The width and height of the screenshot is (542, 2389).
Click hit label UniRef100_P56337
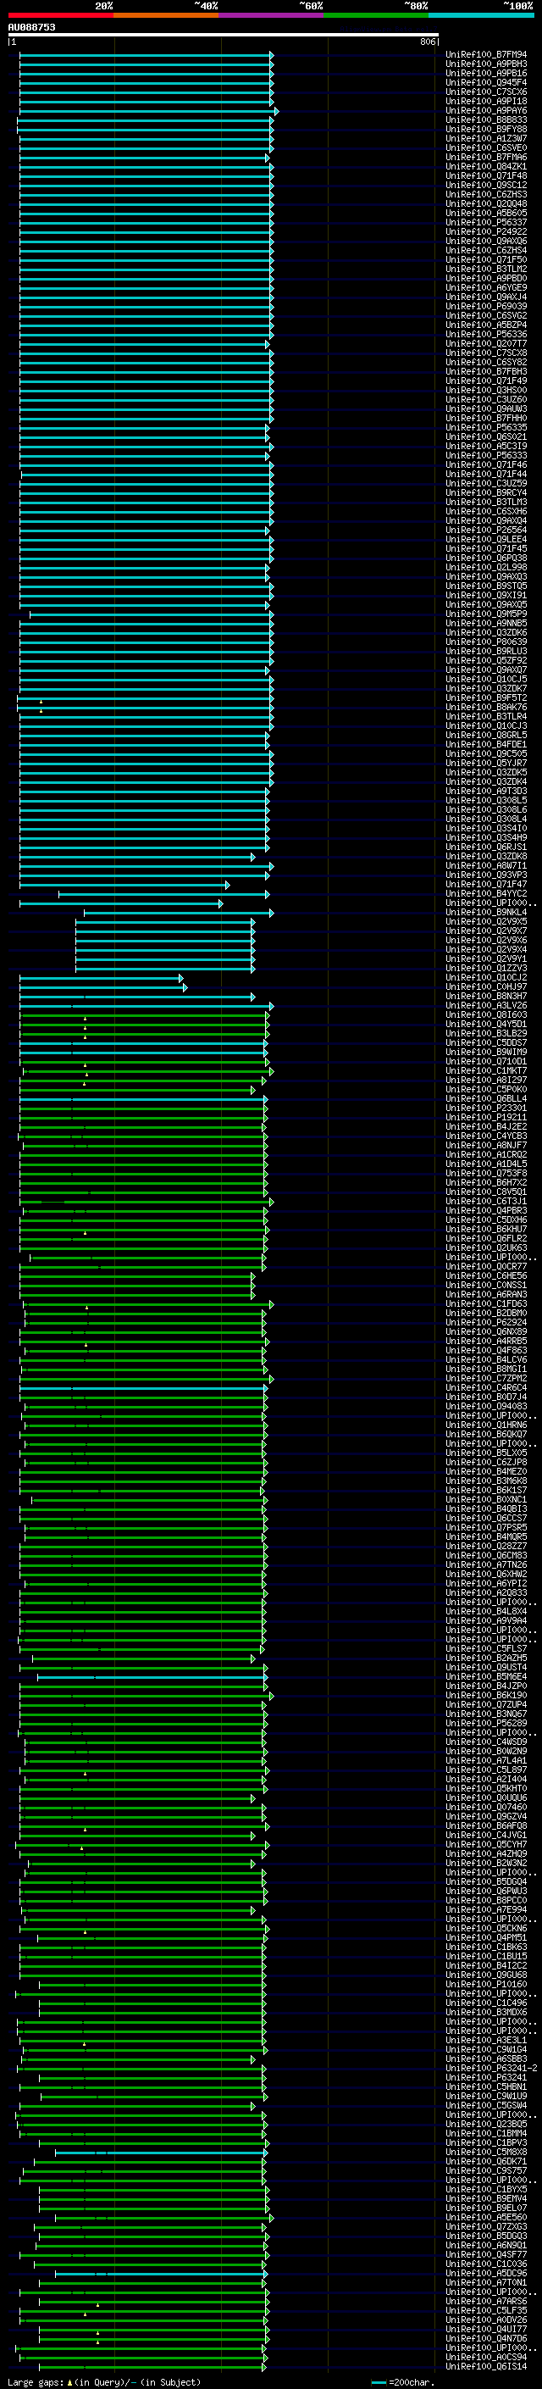[486, 223]
